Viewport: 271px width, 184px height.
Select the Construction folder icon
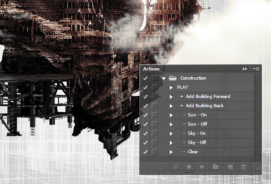pos(173,78)
